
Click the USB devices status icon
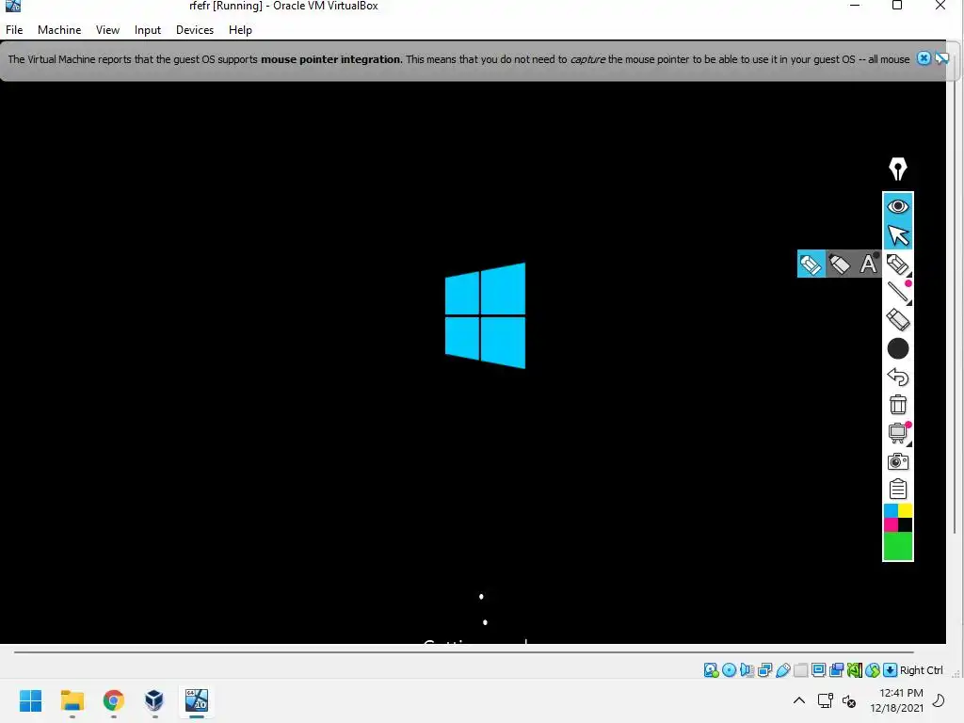[x=782, y=670]
